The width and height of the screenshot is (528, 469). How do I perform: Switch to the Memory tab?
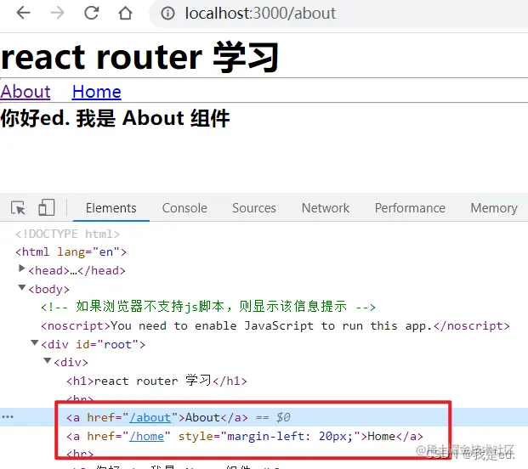[x=494, y=208]
